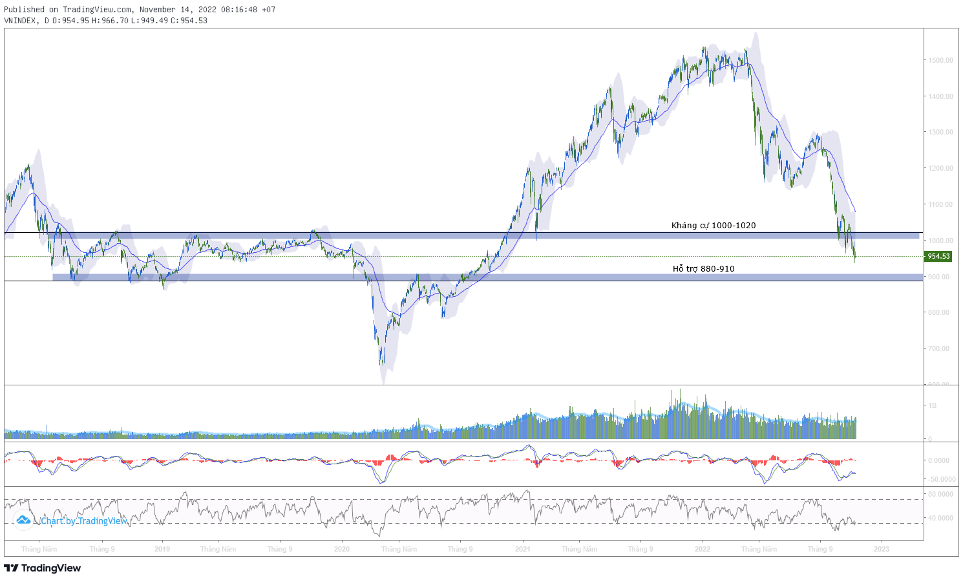Click the H:966.70 high value in header
The image size is (963, 580).
tap(110, 21)
